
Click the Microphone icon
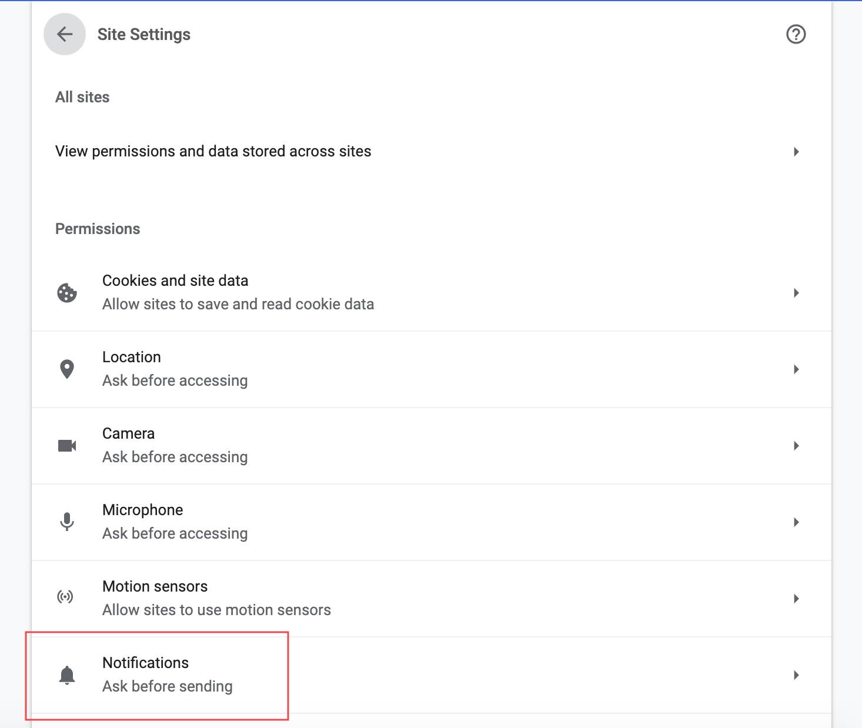(x=67, y=522)
